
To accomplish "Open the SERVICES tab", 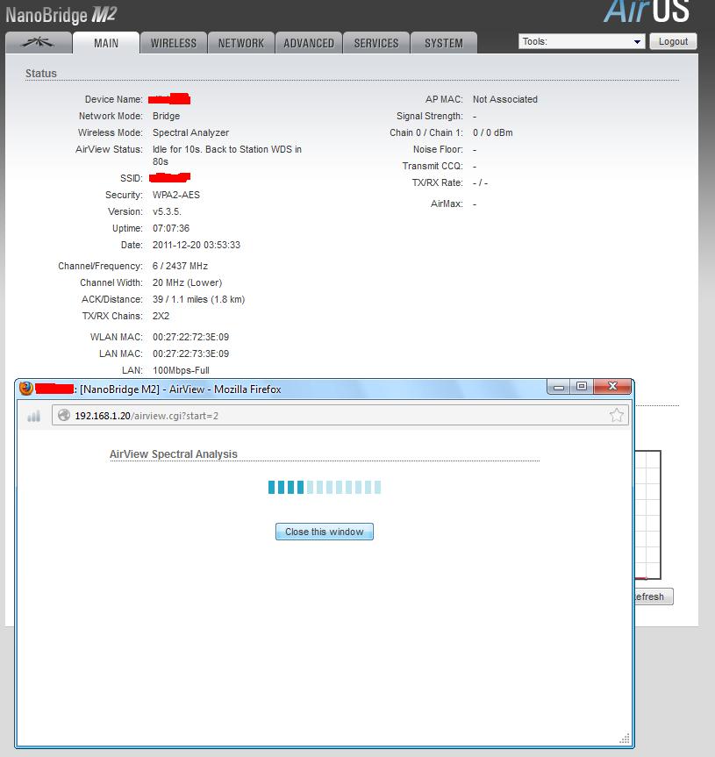I will (376, 43).
